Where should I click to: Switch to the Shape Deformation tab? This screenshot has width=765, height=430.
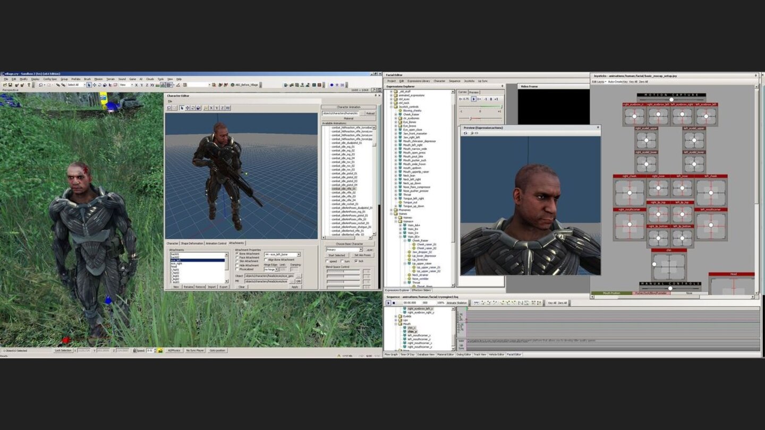(x=192, y=243)
